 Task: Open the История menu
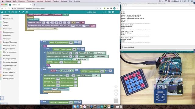coord(40,1)
